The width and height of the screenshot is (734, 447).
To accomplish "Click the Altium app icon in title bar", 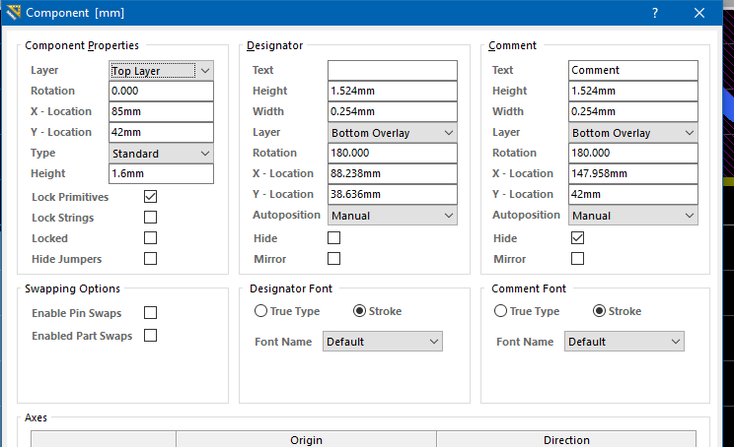I will click(x=13, y=13).
